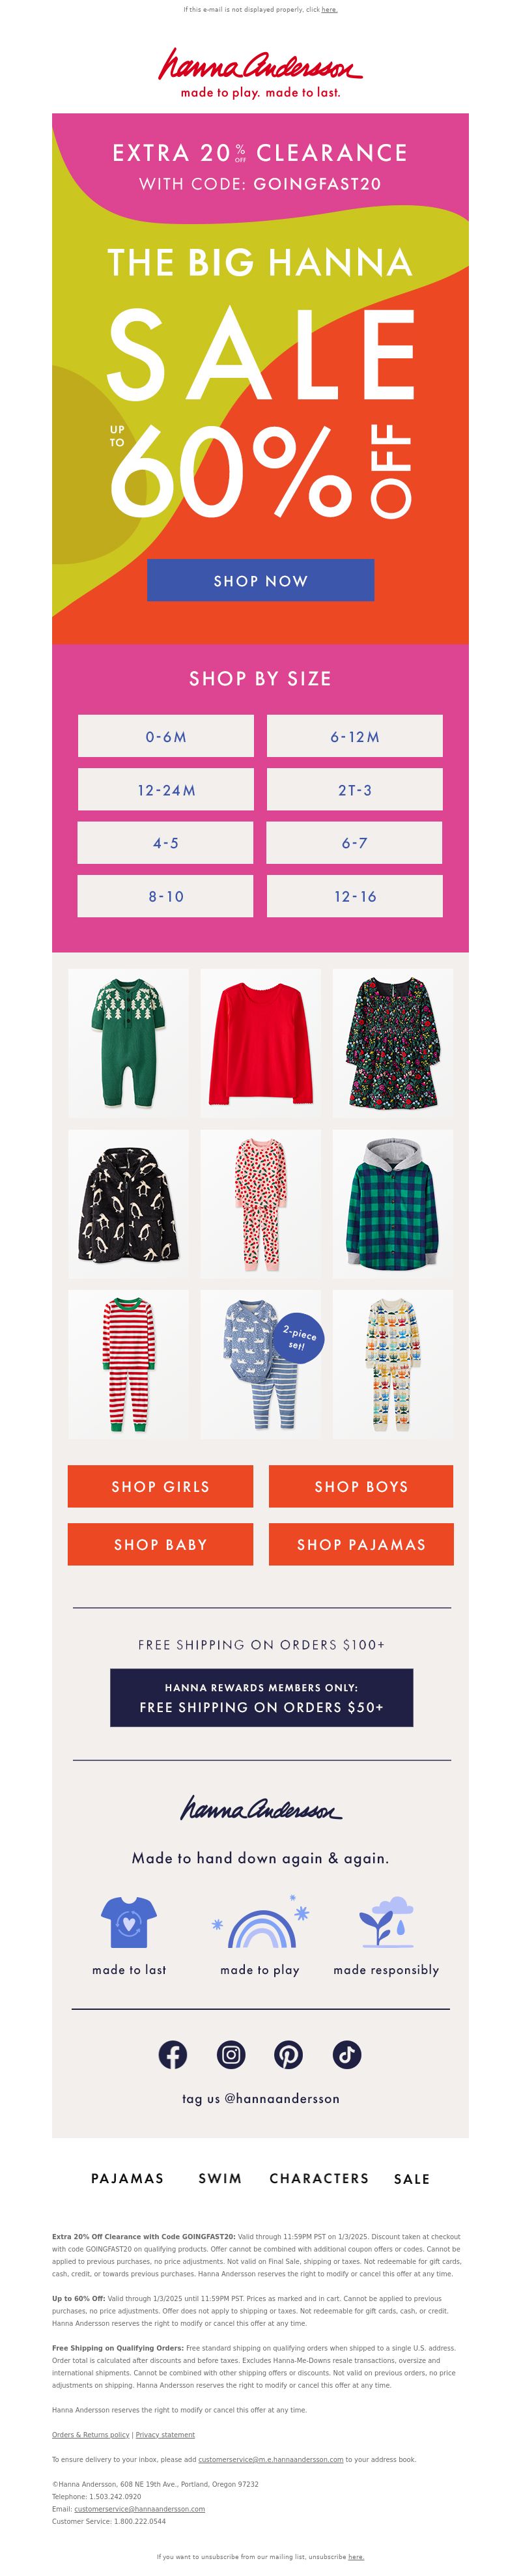Select size 0-6M
Image resolution: width=521 pixels, height=2576 pixels.
(166, 736)
